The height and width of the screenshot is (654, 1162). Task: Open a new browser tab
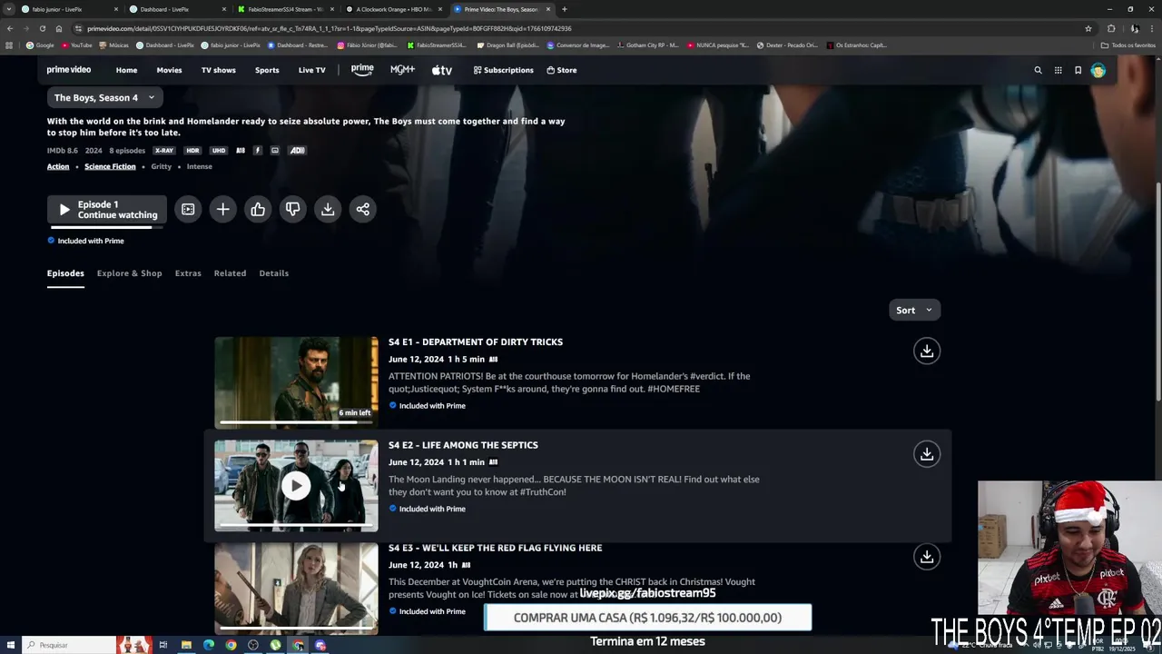click(x=564, y=9)
